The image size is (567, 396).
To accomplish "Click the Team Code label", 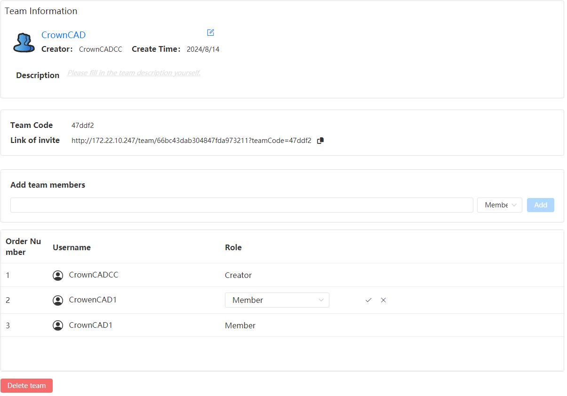I will pyautogui.click(x=32, y=125).
